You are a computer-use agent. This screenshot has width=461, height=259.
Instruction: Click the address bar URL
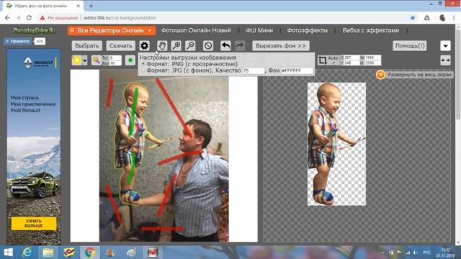[120, 18]
